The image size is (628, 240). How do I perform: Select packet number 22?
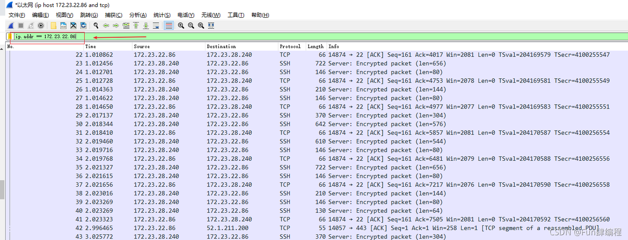point(317,55)
